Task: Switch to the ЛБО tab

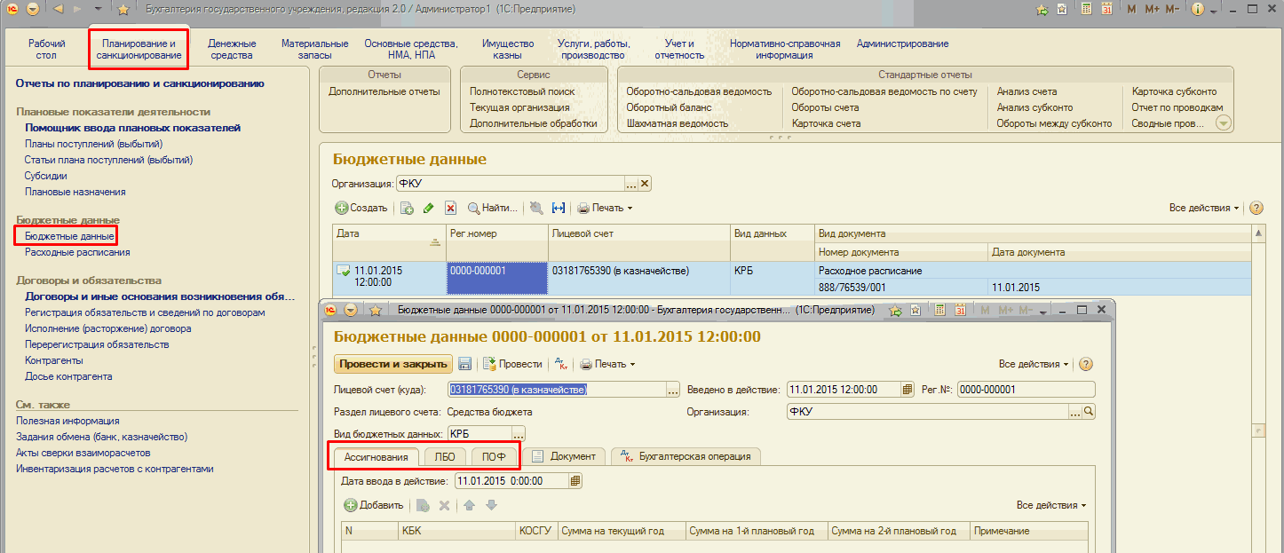Action: pyautogui.click(x=444, y=456)
